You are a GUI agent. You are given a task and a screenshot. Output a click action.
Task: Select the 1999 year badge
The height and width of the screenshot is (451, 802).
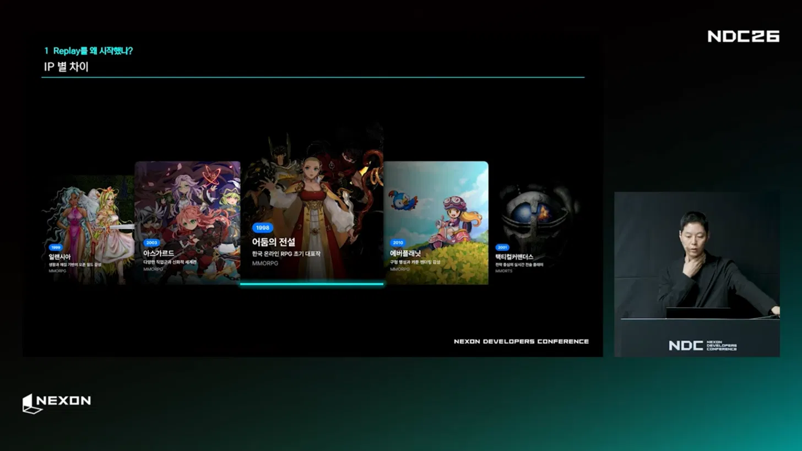(55, 248)
